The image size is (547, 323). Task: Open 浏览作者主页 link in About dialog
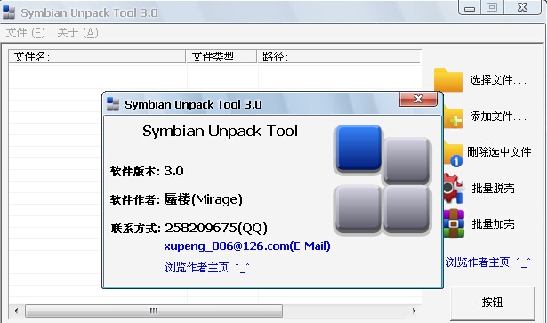pyautogui.click(x=207, y=268)
